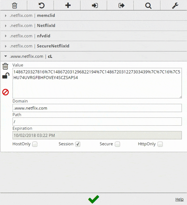Select the memclid cookie name text
Viewport: 187px width, 205px height.
[x=46, y=16]
